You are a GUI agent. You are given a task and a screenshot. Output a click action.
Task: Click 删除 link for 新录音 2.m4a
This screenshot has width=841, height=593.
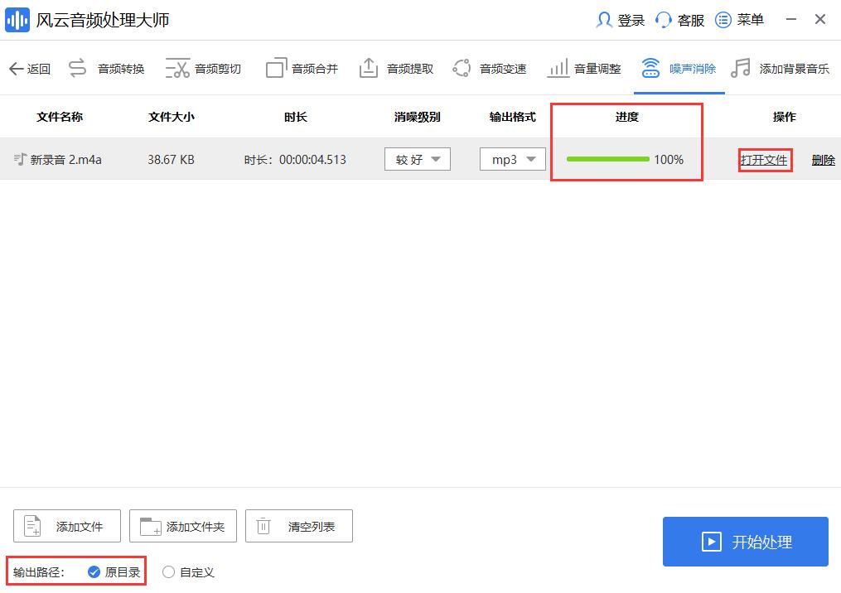click(824, 160)
